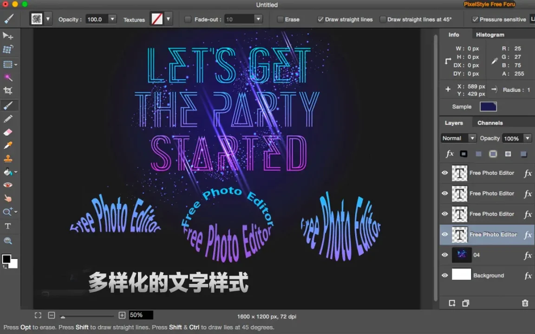
Task: Select the Crop tool
Action: (x=8, y=91)
